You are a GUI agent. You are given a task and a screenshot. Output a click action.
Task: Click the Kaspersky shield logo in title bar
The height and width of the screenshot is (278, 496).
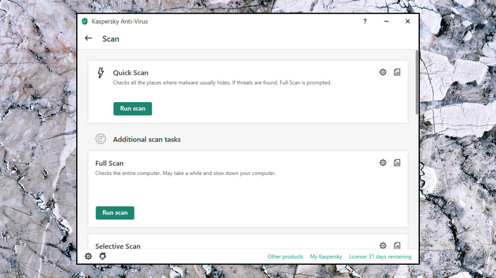click(85, 21)
